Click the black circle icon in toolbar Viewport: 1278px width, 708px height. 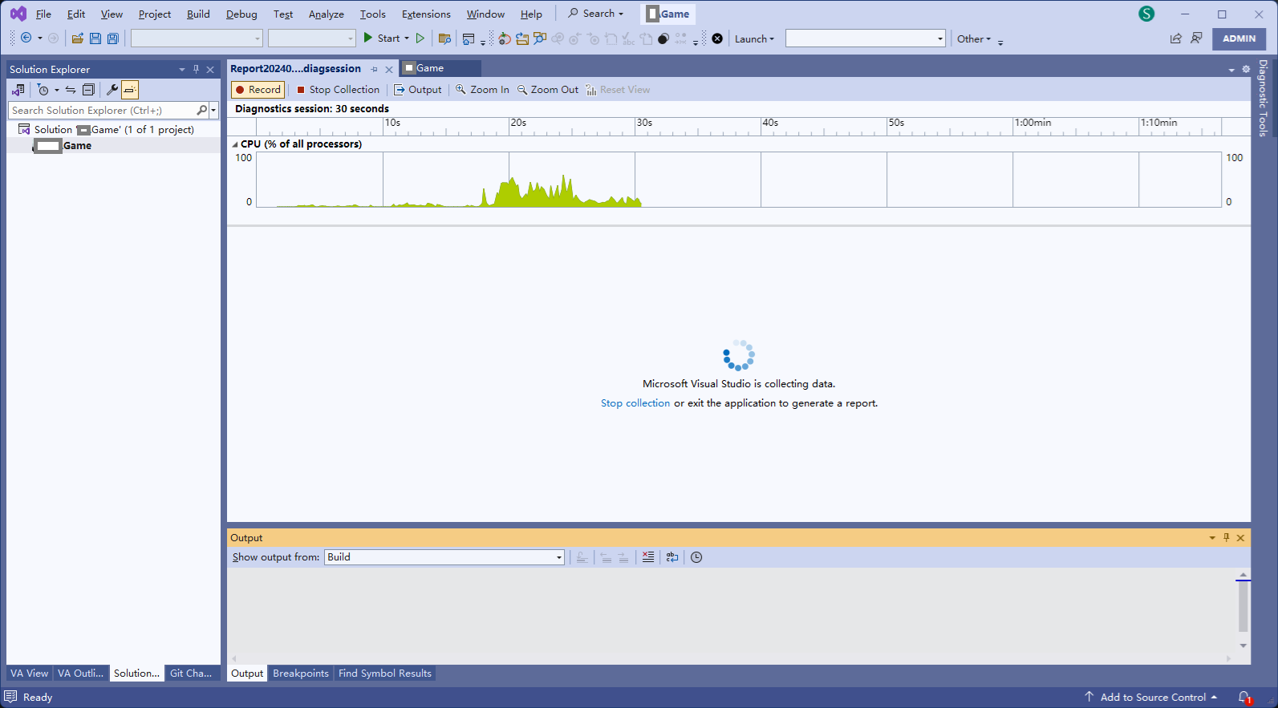[663, 38]
